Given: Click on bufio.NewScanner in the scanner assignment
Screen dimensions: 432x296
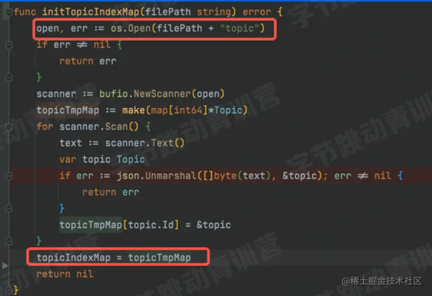Looking at the screenshot, I should coord(145,94).
